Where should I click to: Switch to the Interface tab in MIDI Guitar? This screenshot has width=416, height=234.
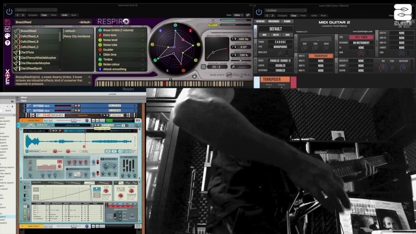point(260,21)
